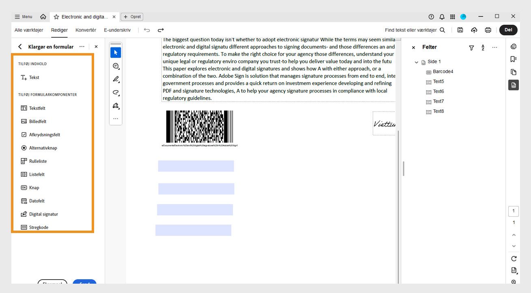Rotate the page view
The image size is (531, 293).
coord(514,259)
